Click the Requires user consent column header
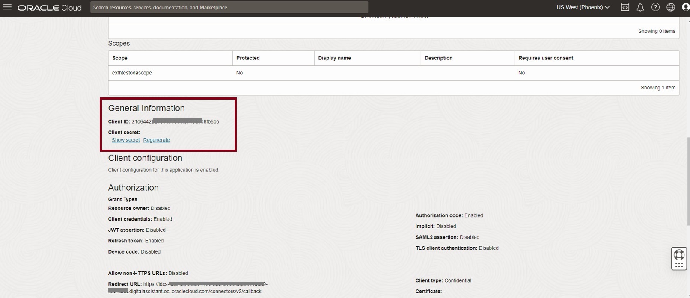690x298 pixels. 546,58
